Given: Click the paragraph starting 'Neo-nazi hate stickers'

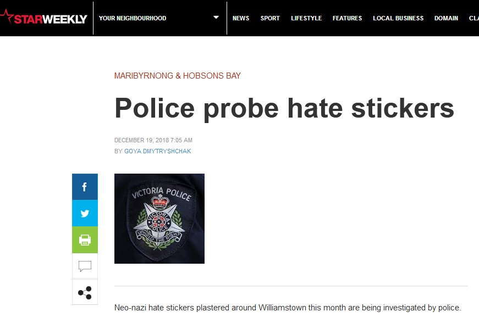Looking at the screenshot, I should tap(288, 308).
